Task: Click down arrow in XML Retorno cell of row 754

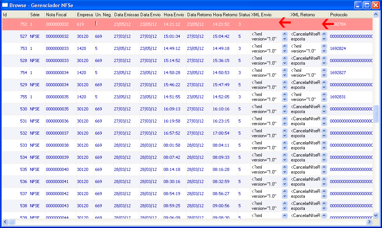Action: click(324, 75)
